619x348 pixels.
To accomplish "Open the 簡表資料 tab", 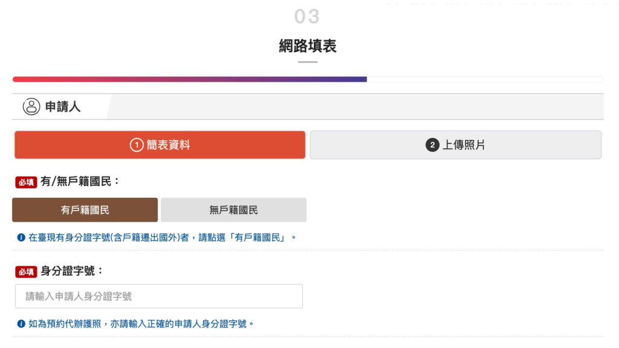I will pos(160,145).
